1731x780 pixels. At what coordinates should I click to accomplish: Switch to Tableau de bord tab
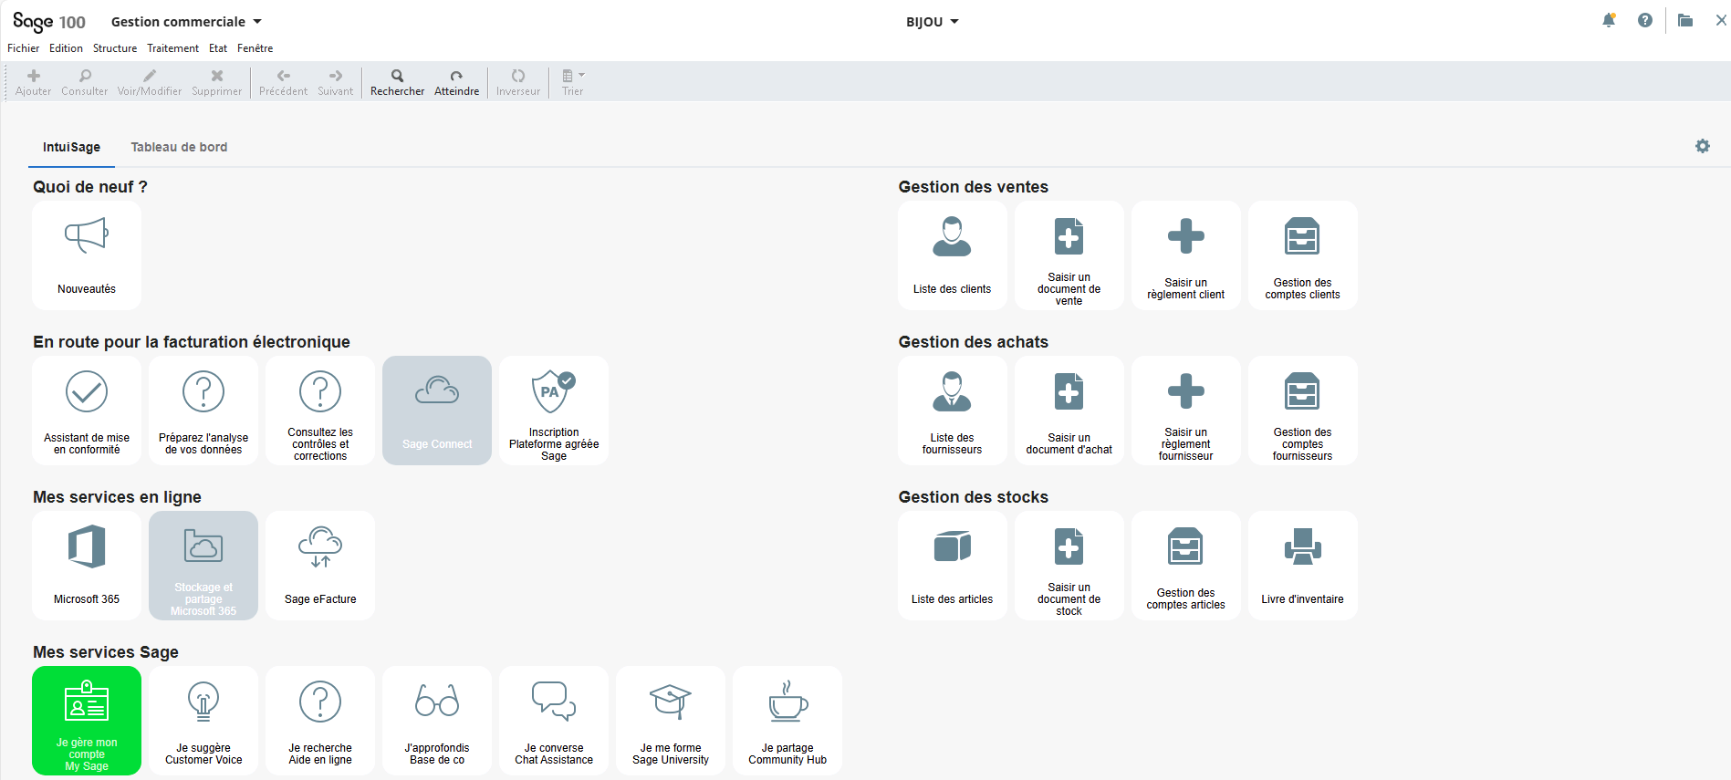tap(179, 147)
